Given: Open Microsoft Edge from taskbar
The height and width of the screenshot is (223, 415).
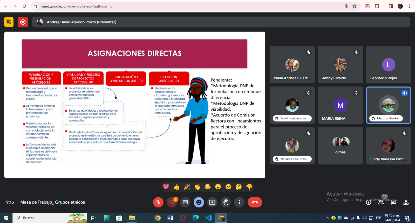Looking at the screenshot, I should (x=196, y=218).
